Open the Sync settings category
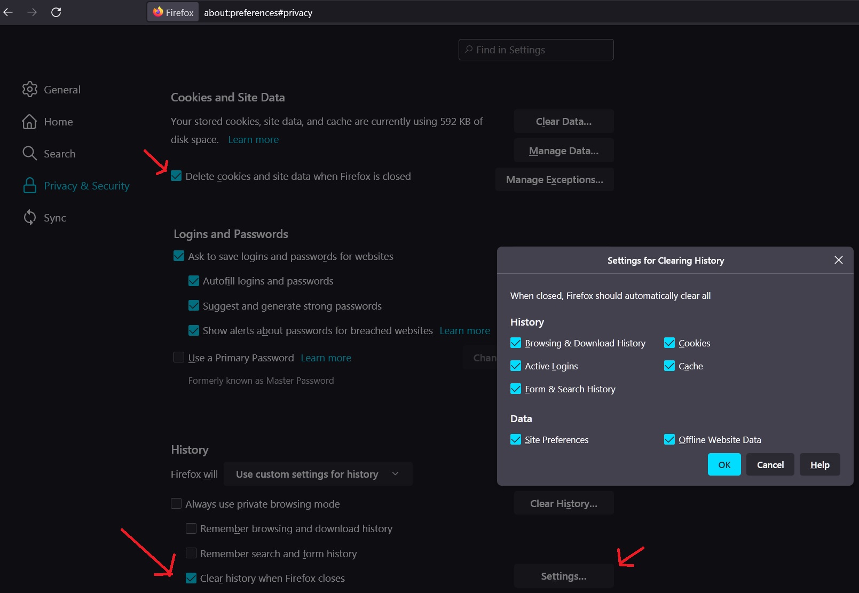The width and height of the screenshot is (859, 593). click(x=44, y=218)
